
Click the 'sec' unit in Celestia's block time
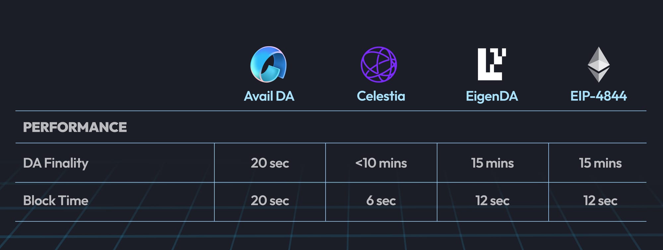coord(386,201)
